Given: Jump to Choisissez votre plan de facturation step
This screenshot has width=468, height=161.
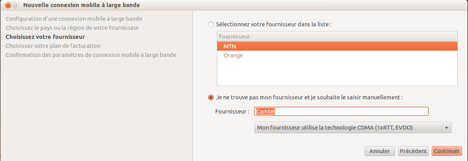Looking at the screenshot, I should tap(53, 46).
